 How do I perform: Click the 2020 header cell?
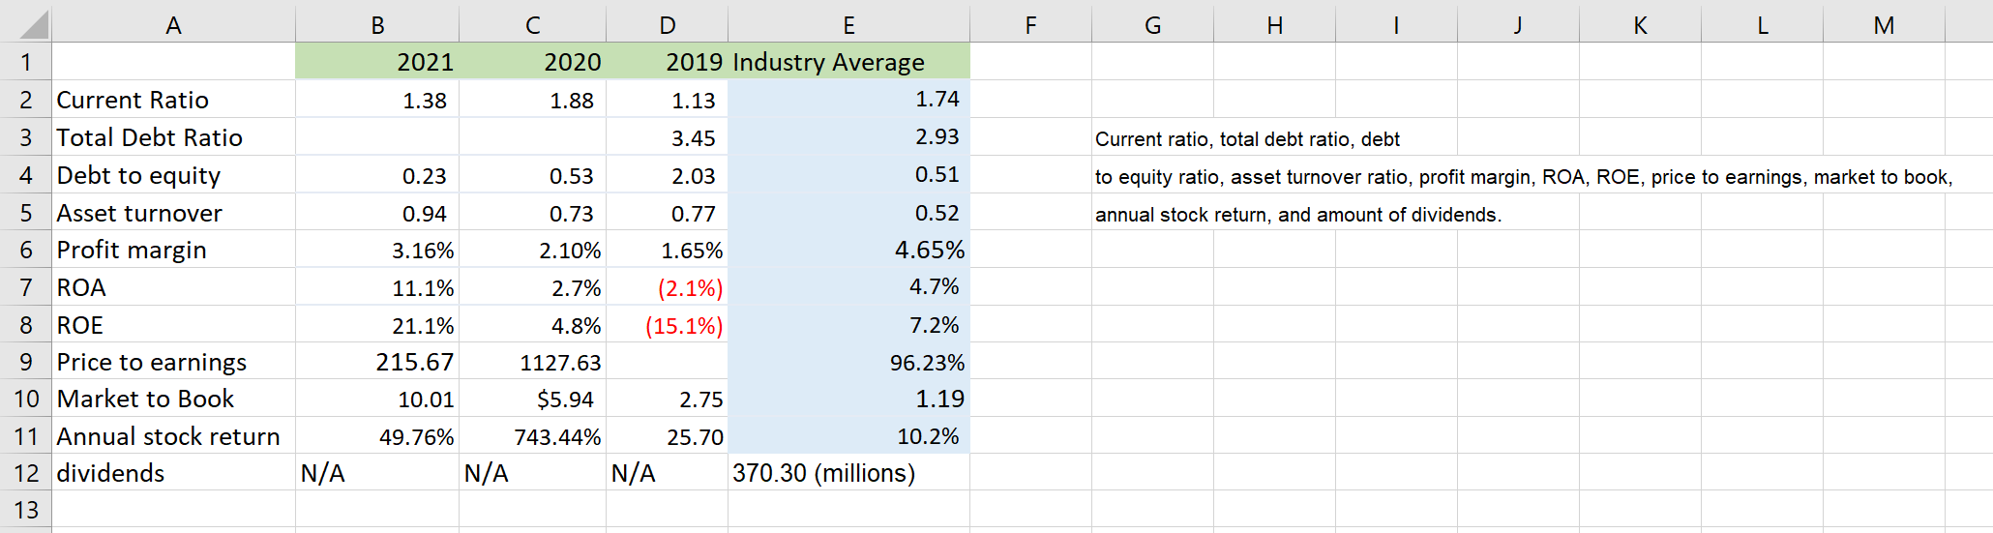532,62
